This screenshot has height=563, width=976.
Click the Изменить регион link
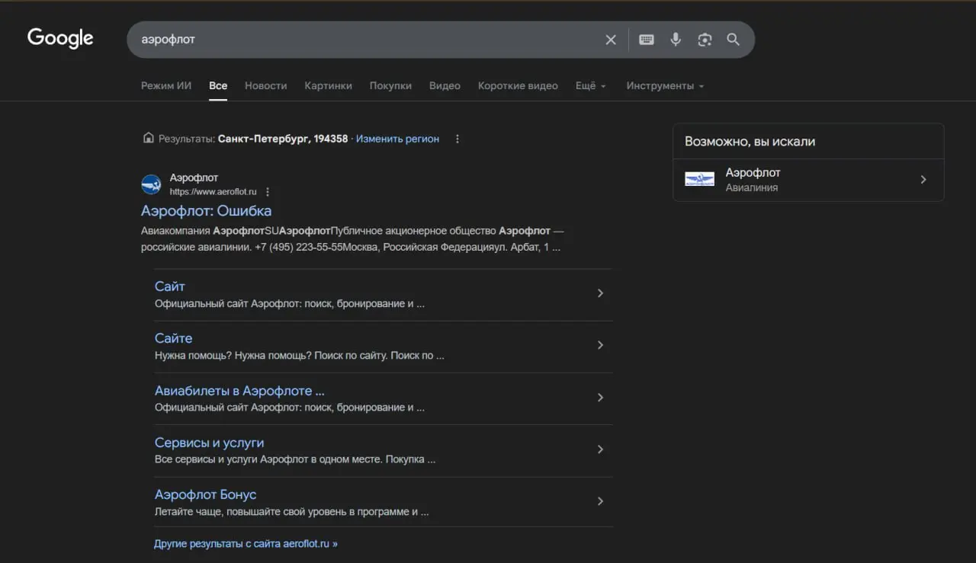[x=397, y=139]
